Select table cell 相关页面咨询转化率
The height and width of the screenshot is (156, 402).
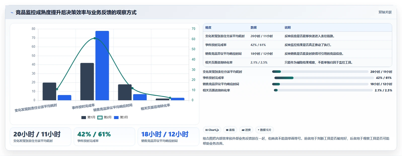[x=219, y=63]
